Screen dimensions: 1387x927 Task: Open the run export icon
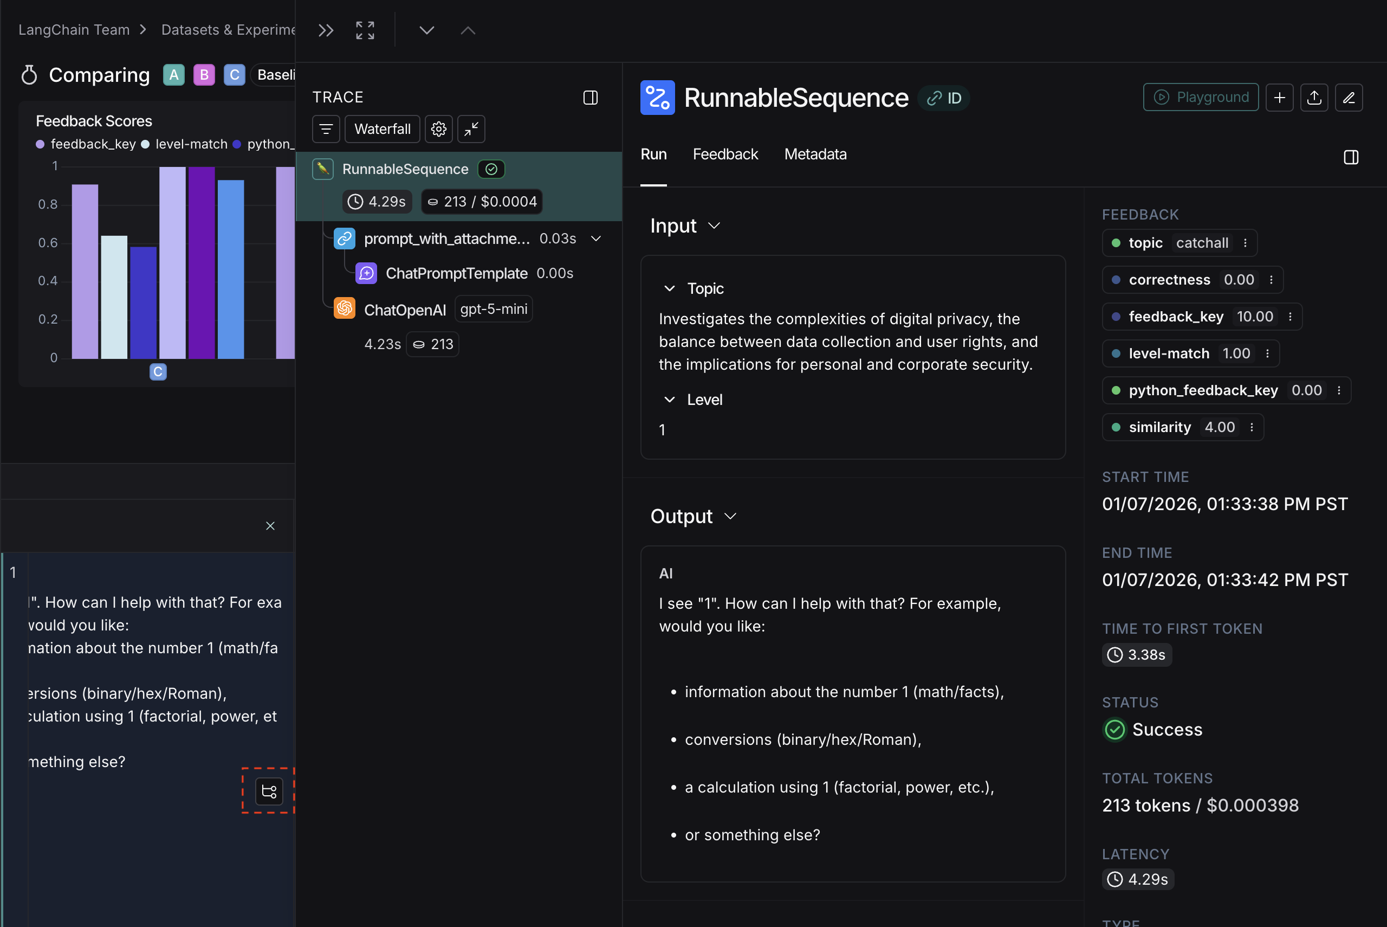[x=1315, y=97]
